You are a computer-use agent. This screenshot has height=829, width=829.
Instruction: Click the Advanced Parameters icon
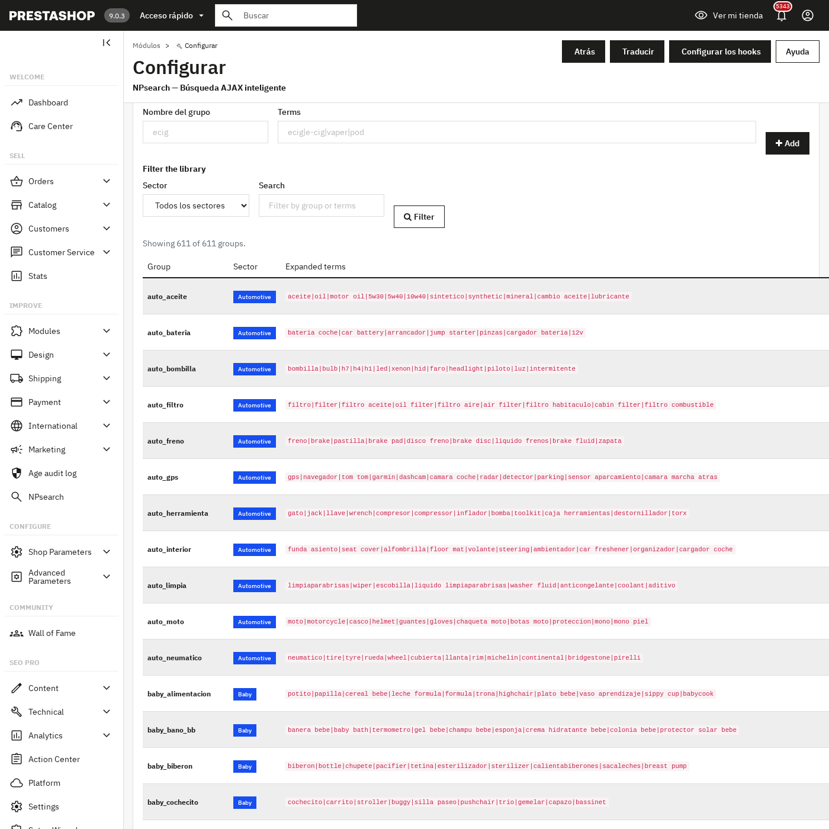point(17,577)
